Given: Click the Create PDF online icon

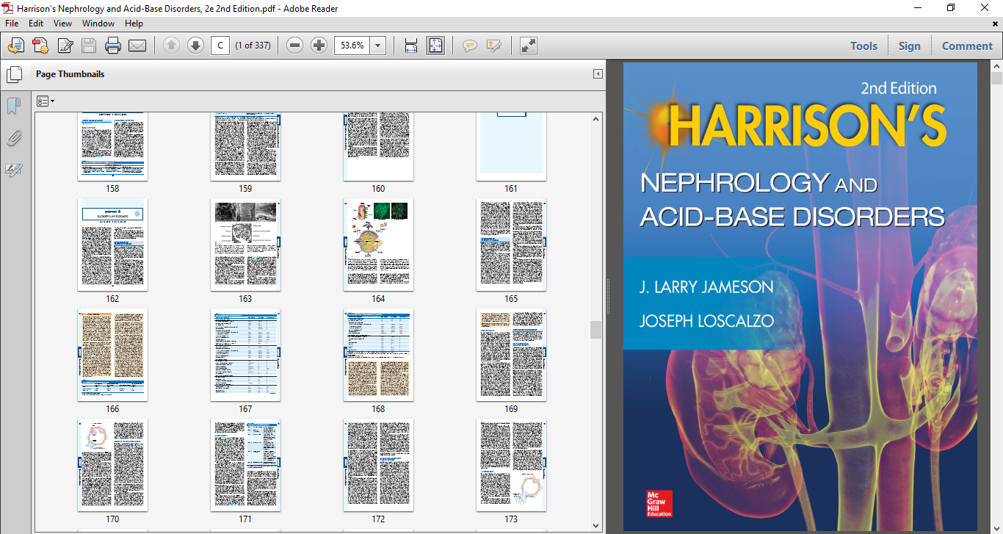Looking at the screenshot, I should [x=15, y=46].
